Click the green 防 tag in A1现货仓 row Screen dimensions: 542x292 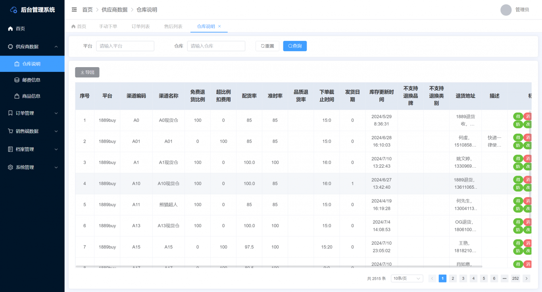click(x=518, y=166)
